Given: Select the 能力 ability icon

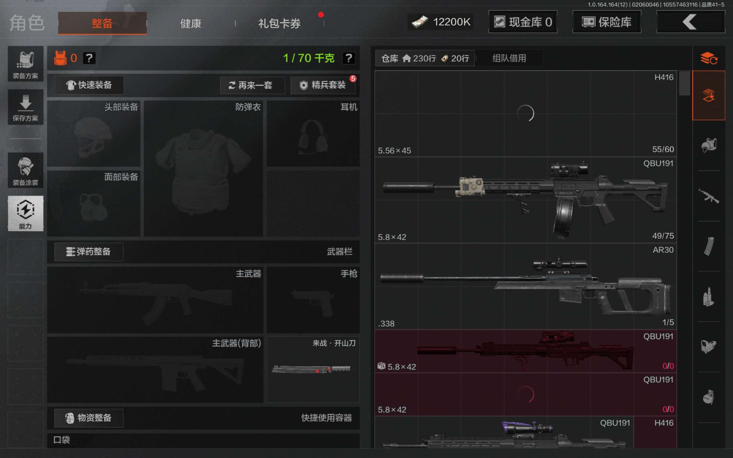Looking at the screenshot, I should click(x=25, y=213).
